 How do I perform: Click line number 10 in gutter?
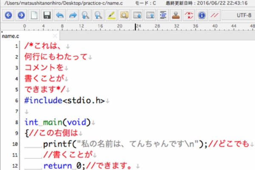(x=15, y=144)
